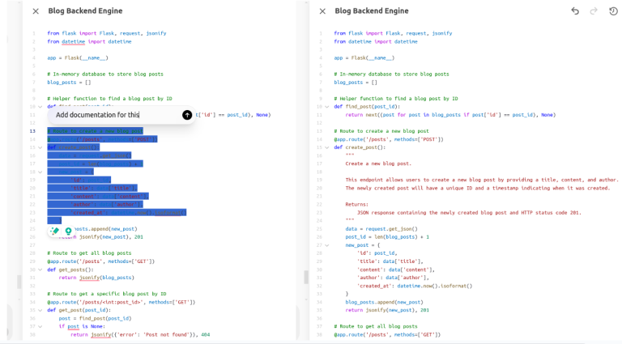Fold new_post dictionary at line 25 in right editor
This screenshot has height=344, width=622.
point(327,245)
